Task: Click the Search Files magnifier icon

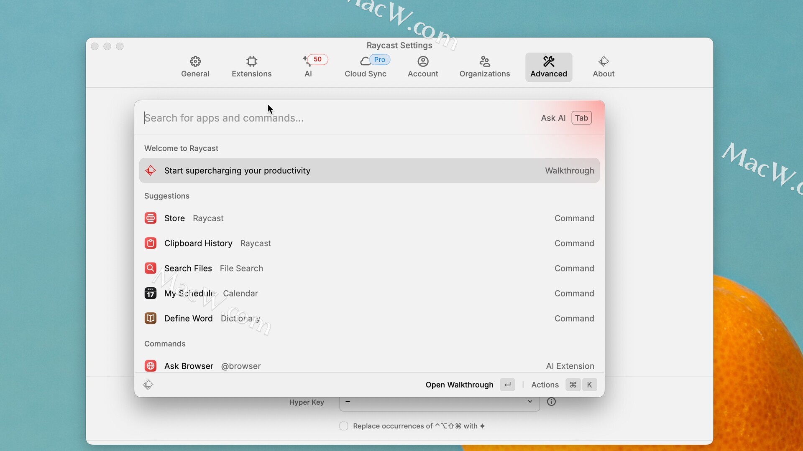Action: point(151,268)
